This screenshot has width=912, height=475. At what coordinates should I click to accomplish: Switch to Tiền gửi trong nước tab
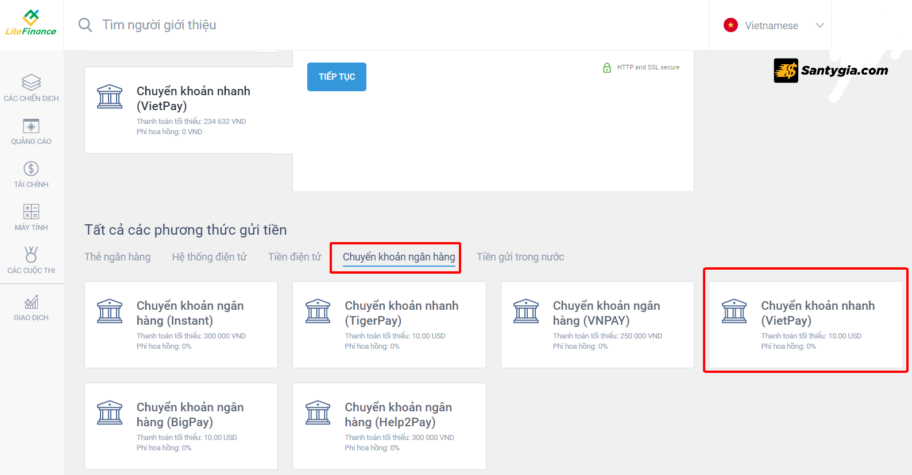[x=520, y=257]
